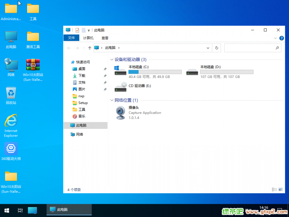Select 工具 folder in navigation pane
Viewport: 289px width, 217px height.
click(79, 110)
